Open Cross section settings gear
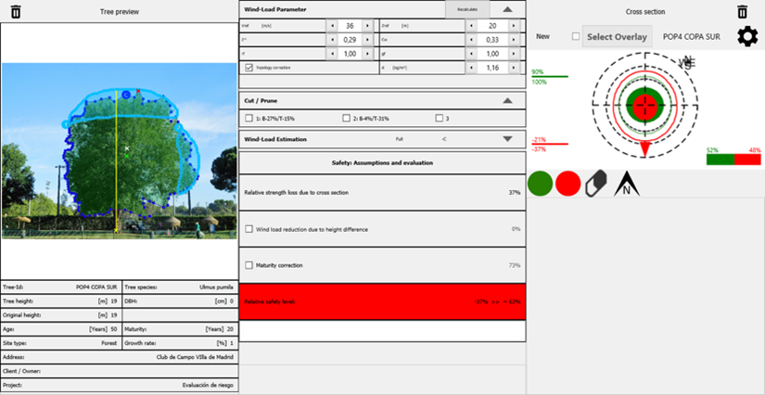Screen dimensions: 765x395 (746, 36)
